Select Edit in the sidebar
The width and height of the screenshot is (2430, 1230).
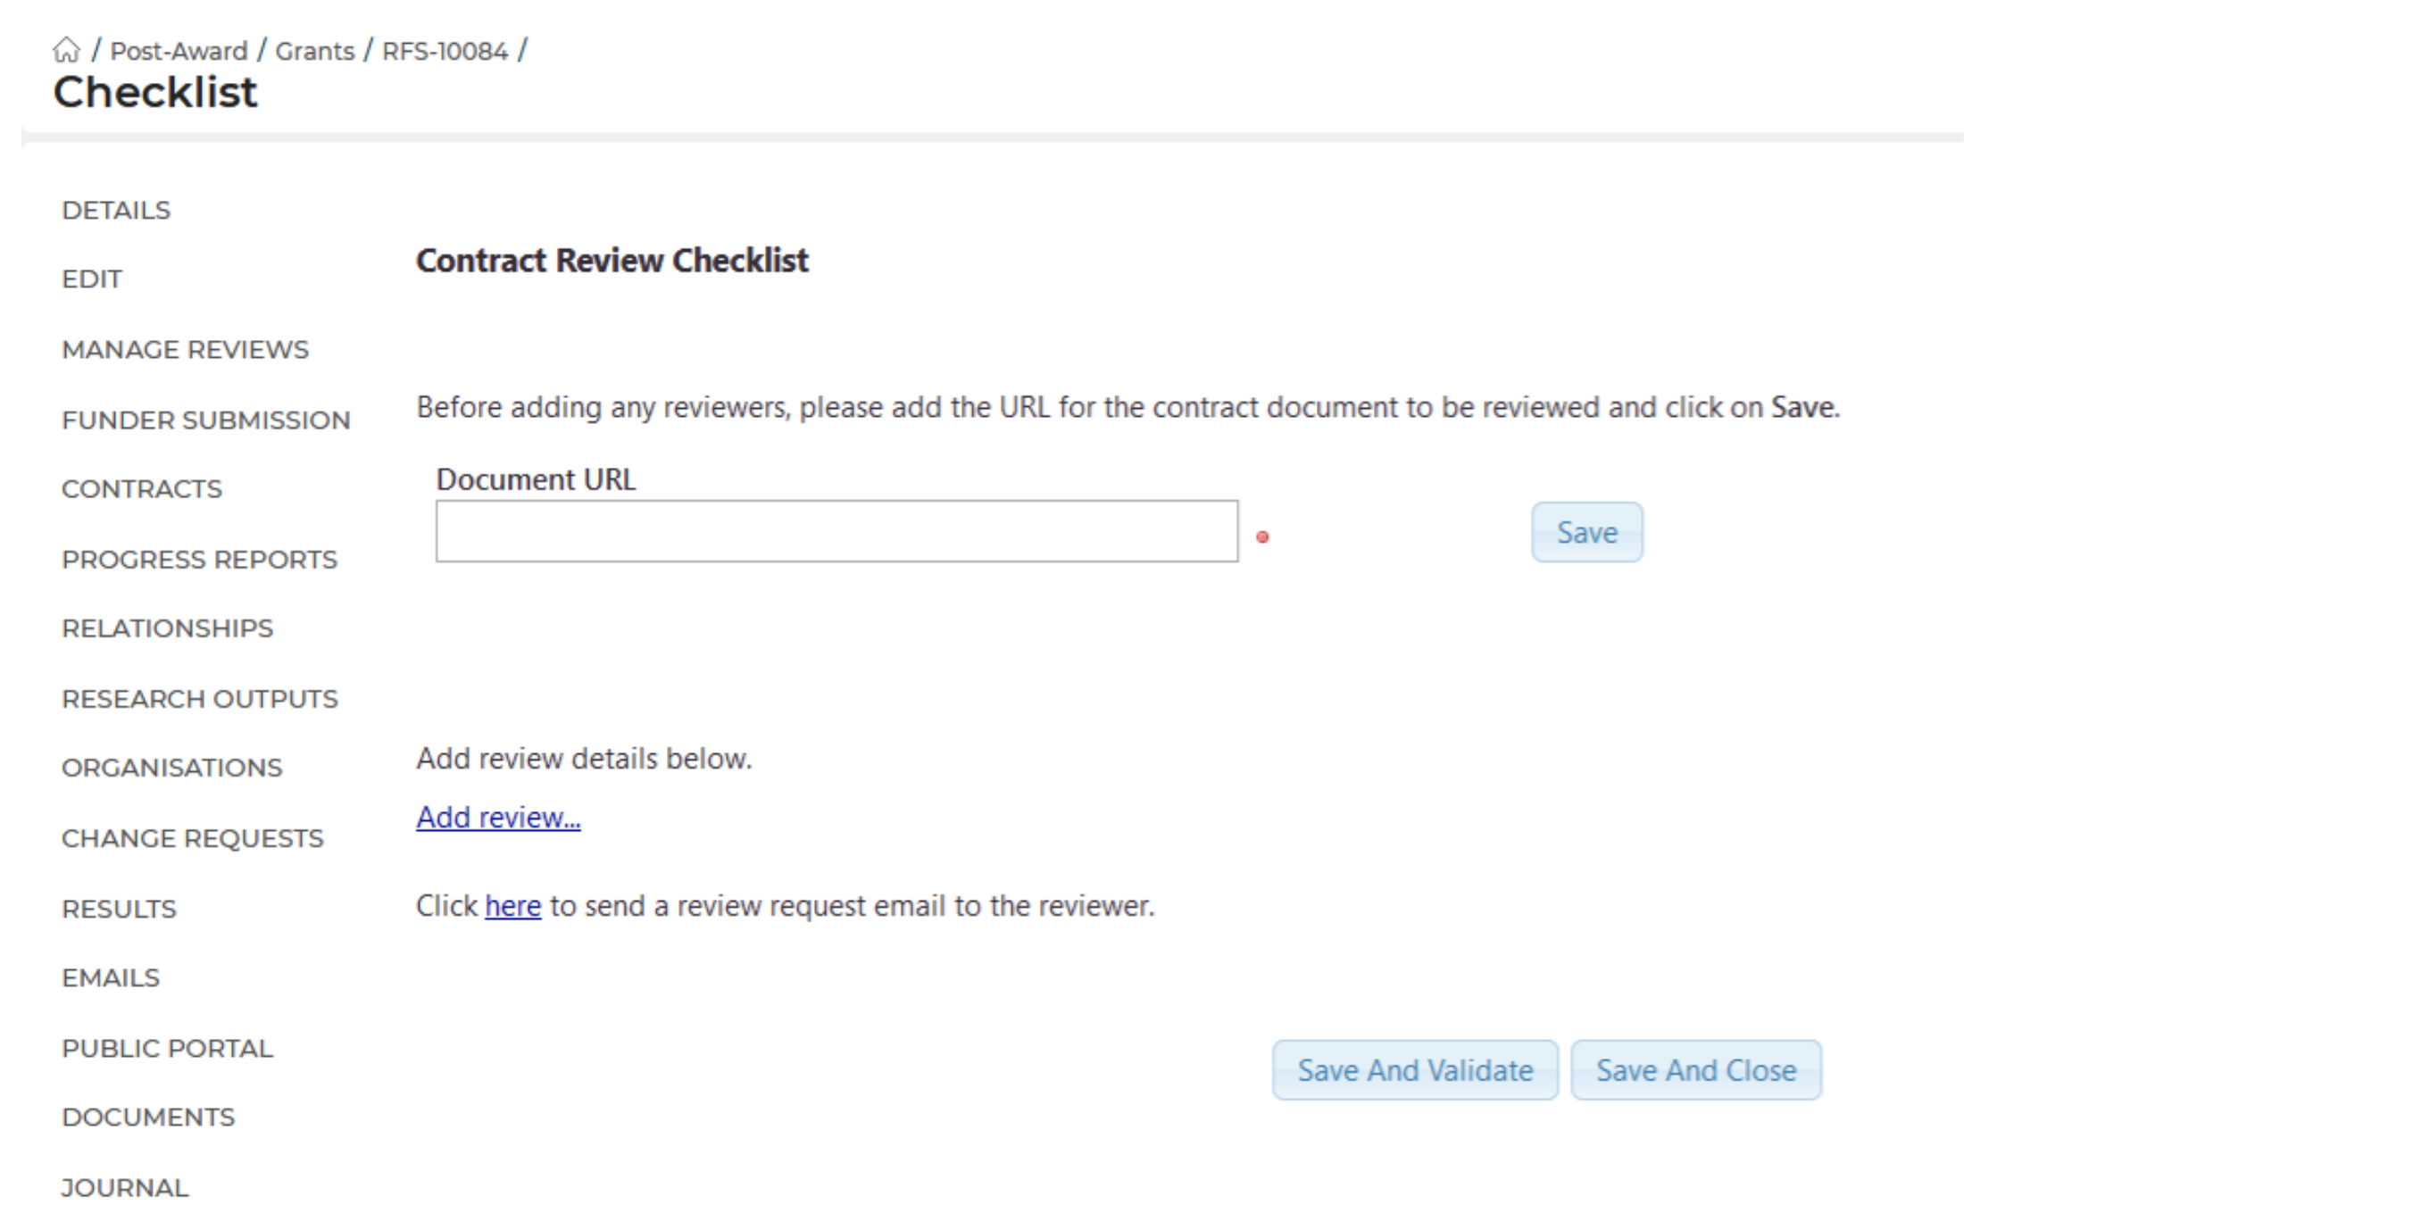point(91,279)
